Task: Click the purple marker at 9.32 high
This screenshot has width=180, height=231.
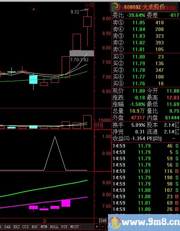Action: click(88, 9)
